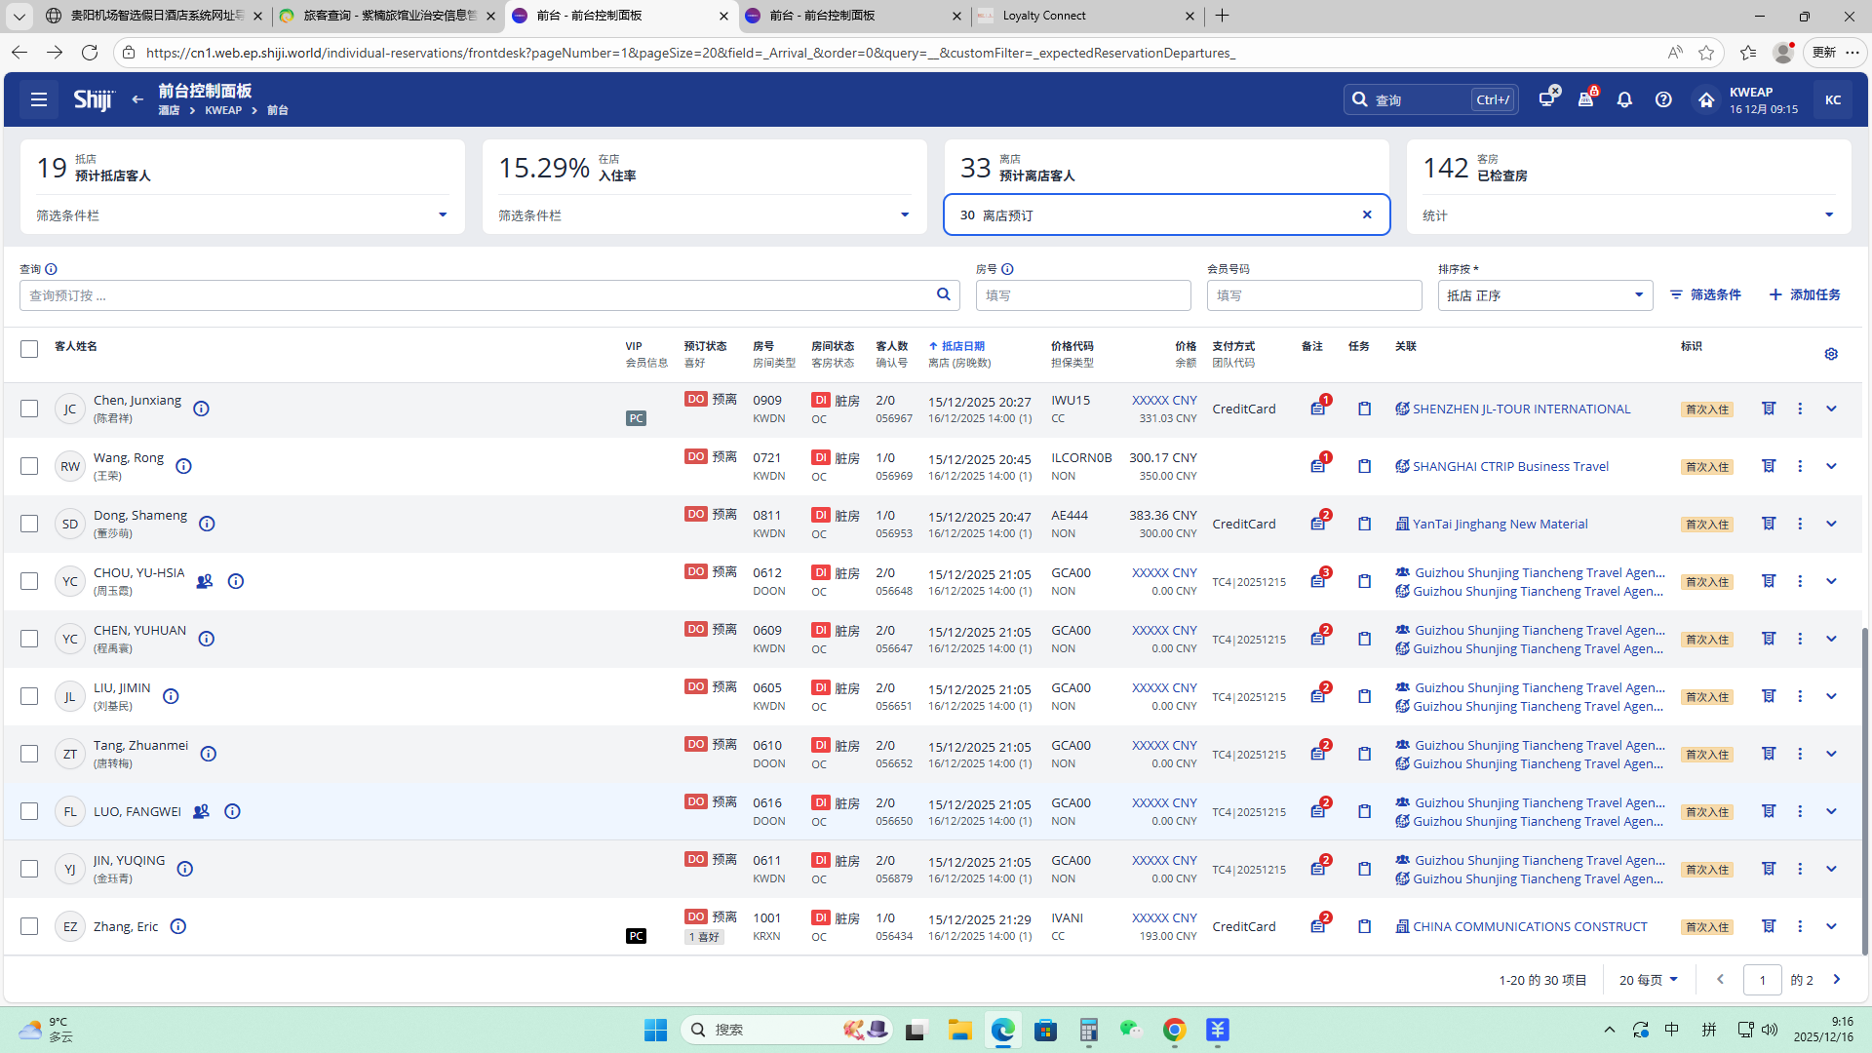Open SHENZHEN JL-TOUR INTERNATIONAL link
This screenshot has height=1053, width=1872.
(1521, 409)
